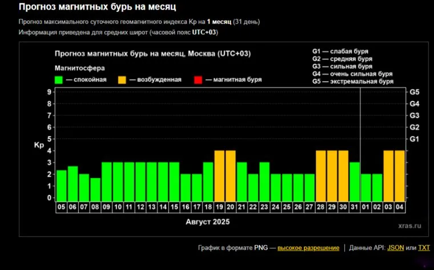Click the G5 label on right axis
The image size is (434, 270).
coord(415,92)
